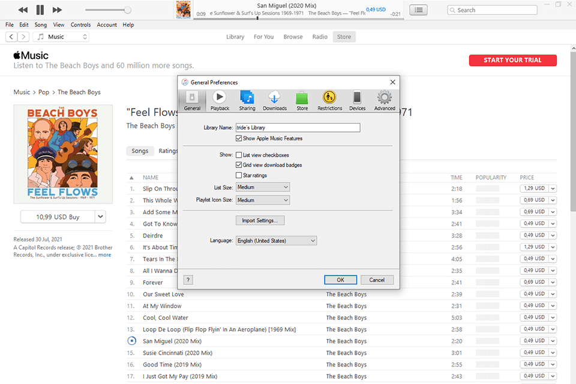Viewport: 576px width, 384px height.
Task: Switch to the Browse tab
Action: [293, 37]
